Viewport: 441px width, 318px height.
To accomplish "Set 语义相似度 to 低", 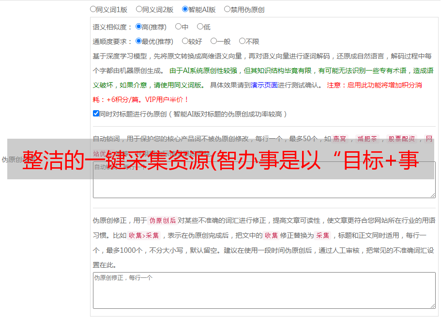I will [200, 27].
